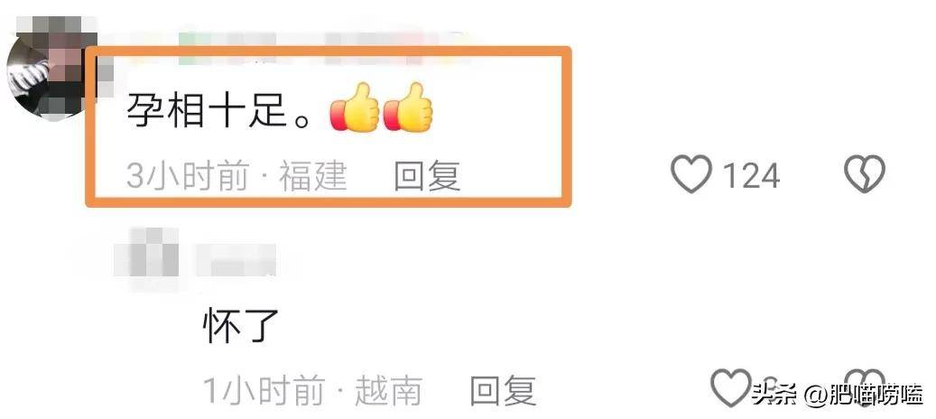Dislike the "怀了" reply via broken-heart icon
The height and width of the screenshot is (419, 936).
coord(866,388)
